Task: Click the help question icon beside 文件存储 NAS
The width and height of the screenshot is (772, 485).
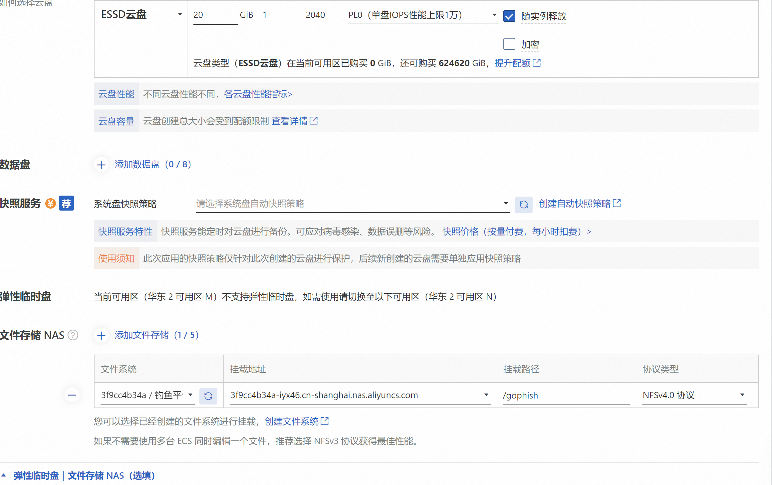Action: (73, 335)
